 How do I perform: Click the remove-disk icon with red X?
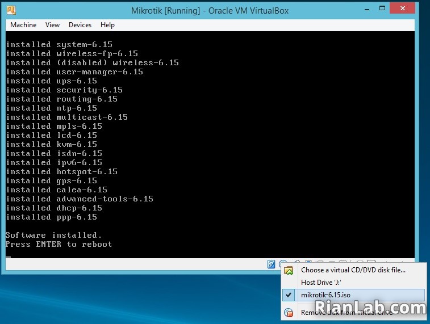pyautogui.click(x=289, y=313)
